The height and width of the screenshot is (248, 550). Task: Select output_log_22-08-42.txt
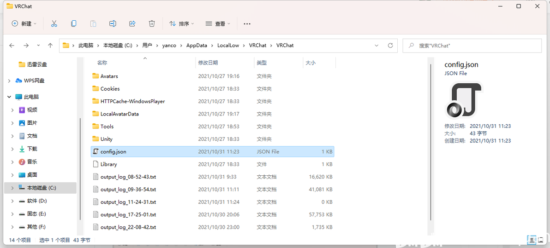coord(212,227)
